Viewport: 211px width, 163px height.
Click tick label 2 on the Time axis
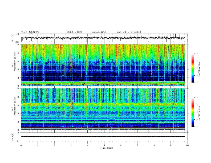point(54,145)
